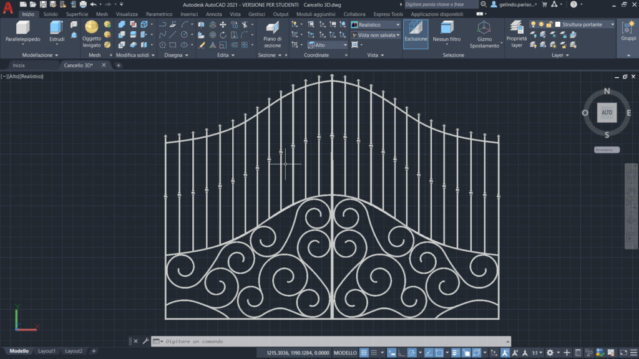Switch to the Annota ribbon tab
The width and height of the screenshot is (639, 359).
point(213,14)
